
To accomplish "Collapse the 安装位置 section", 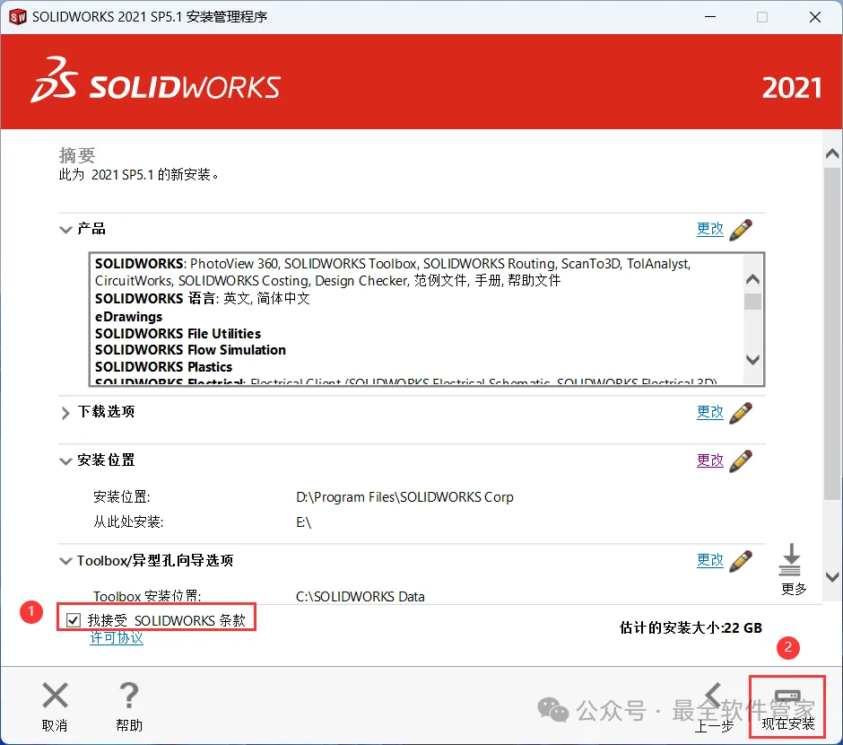I will [x=65, y=461].
